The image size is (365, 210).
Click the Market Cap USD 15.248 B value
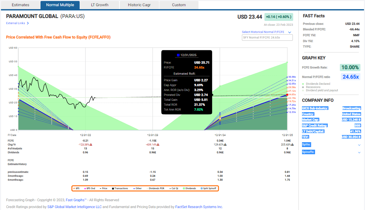point(351,120)
